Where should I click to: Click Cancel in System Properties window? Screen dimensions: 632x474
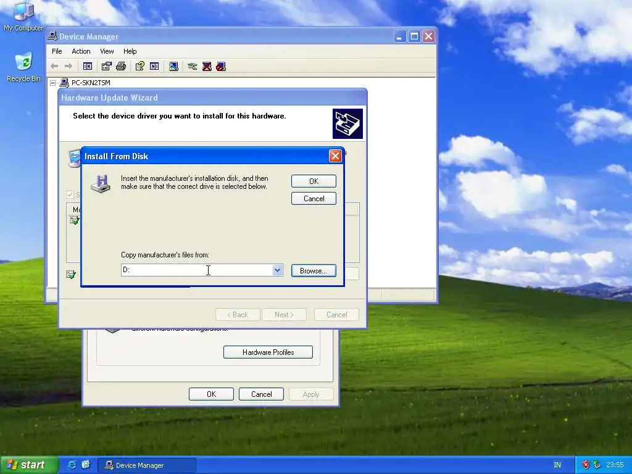tap(261, 394)
